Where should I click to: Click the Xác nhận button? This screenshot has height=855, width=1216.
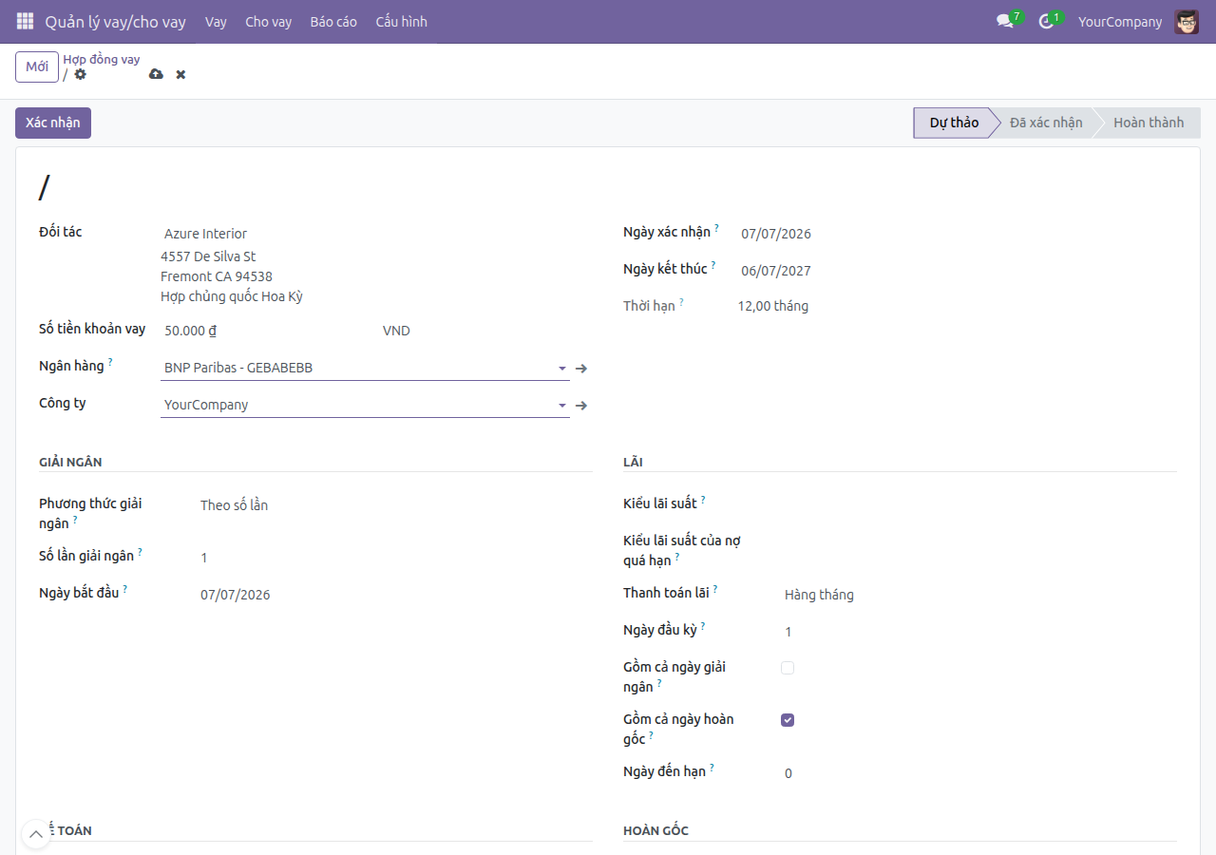(x=53, y=123)
